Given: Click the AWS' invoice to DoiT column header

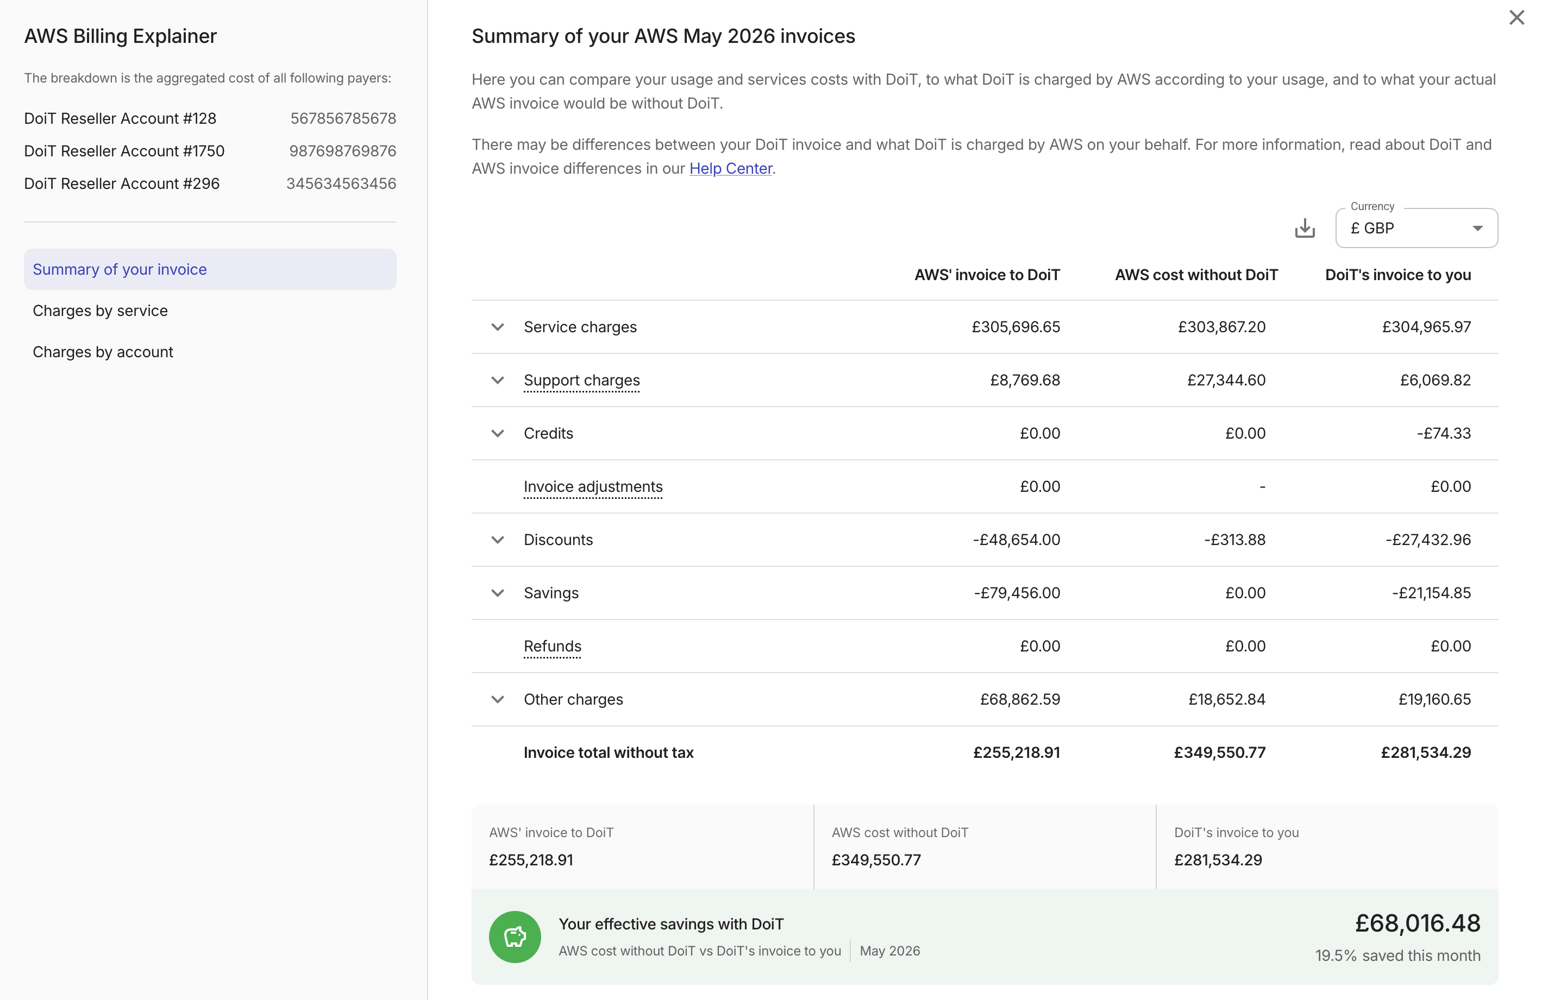Looking at the screenshot, I should [987, 275].
